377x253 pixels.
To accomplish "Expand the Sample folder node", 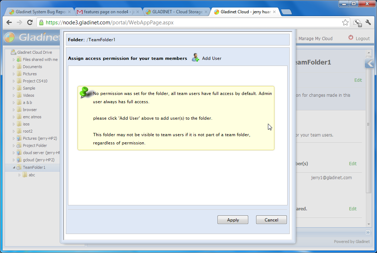I will (x=14, y=88).
